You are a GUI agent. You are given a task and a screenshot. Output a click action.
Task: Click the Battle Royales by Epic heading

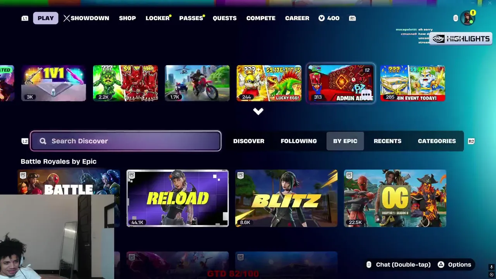point(59,162)
